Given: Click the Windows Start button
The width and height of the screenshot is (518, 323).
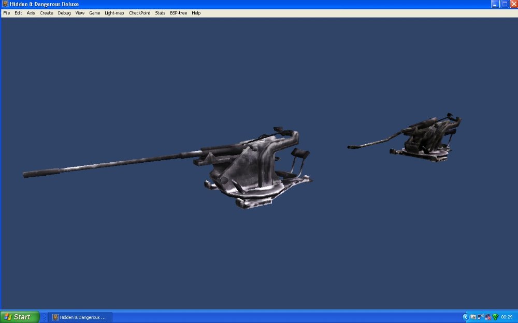Looking at the screenshot, I should 20,317.
